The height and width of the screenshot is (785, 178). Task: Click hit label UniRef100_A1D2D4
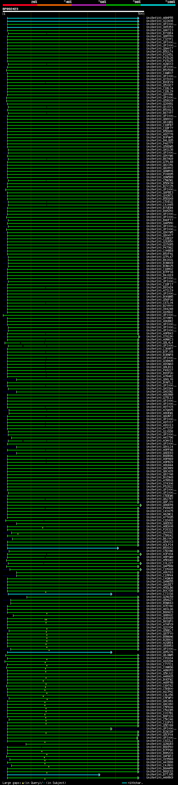click(160, 662)
